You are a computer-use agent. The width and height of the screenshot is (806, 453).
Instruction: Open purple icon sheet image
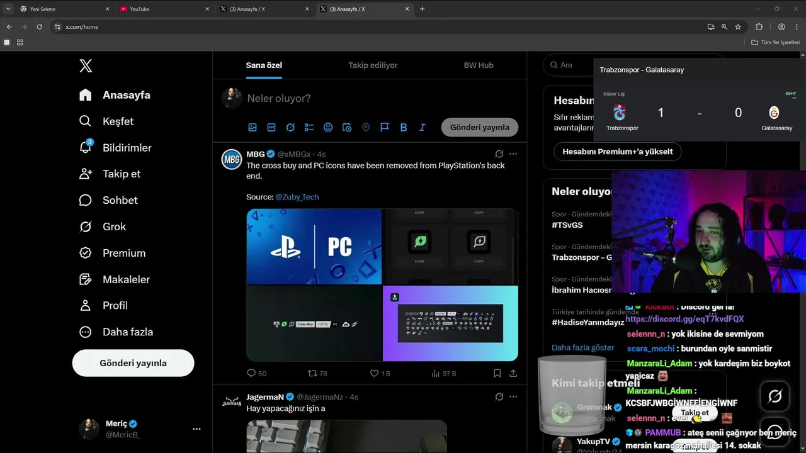450,323
